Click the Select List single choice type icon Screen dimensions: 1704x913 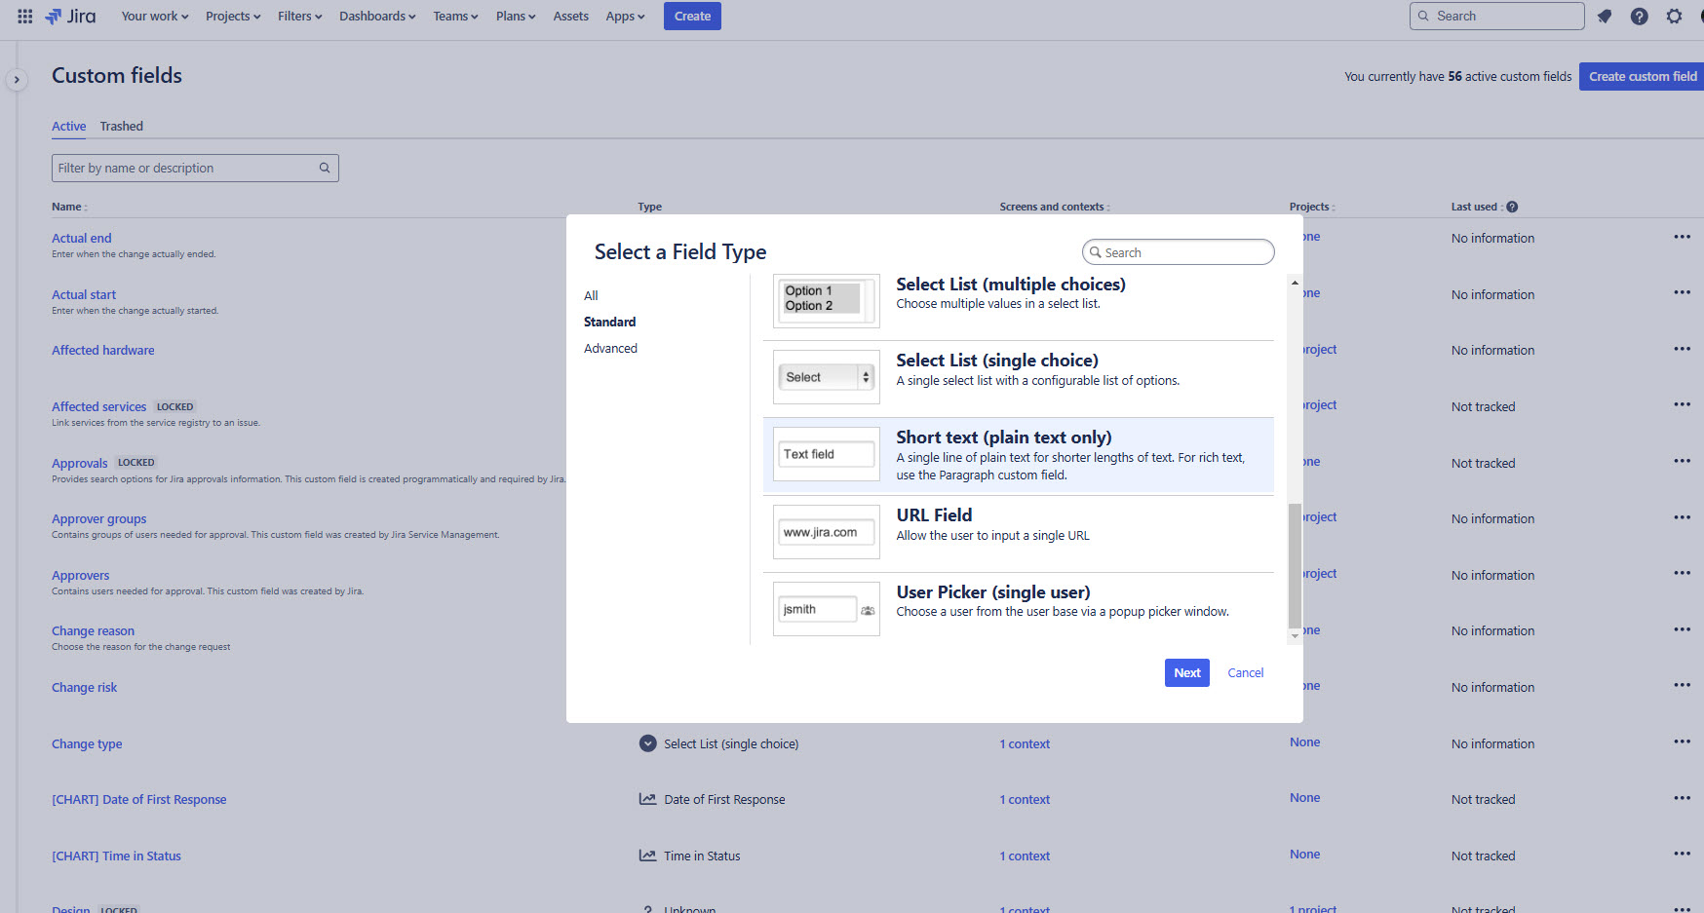pos(647,743)
